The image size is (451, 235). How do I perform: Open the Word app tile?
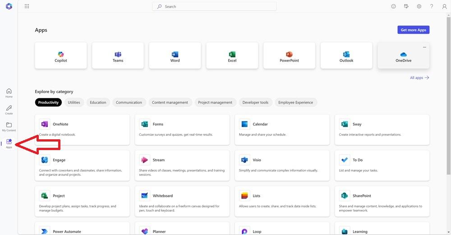coord(175,56)
